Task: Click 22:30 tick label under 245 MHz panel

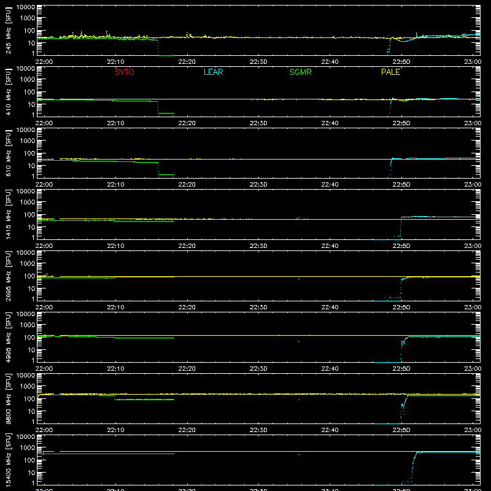Action: coord(258,62)
